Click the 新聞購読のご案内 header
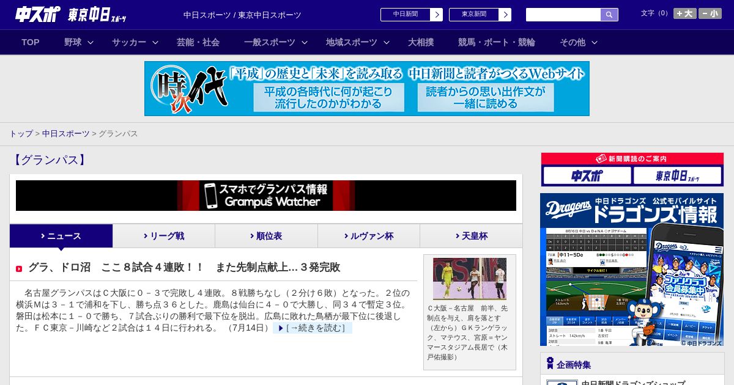 [x=632, y=158]
